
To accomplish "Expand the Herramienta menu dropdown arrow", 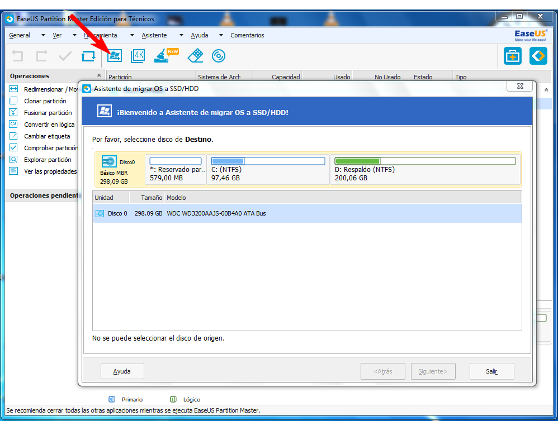I will coord(132,35).
